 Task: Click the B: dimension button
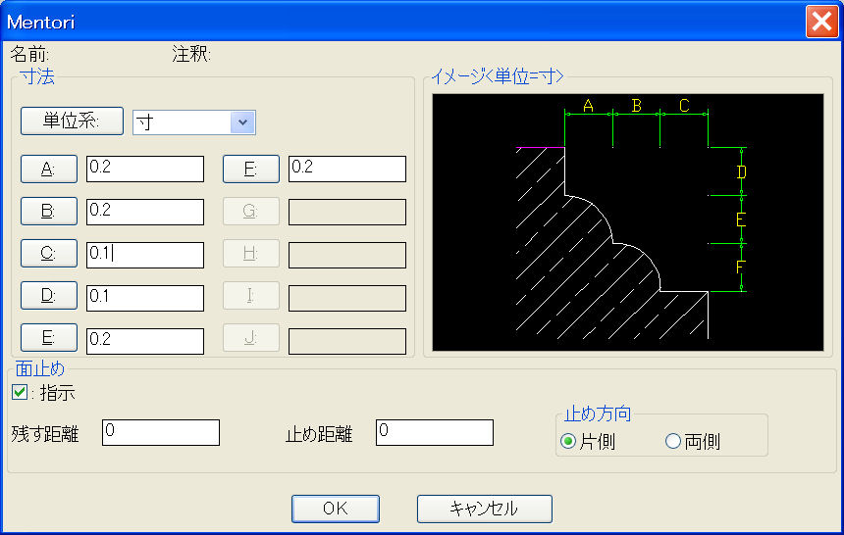(49, 211)
